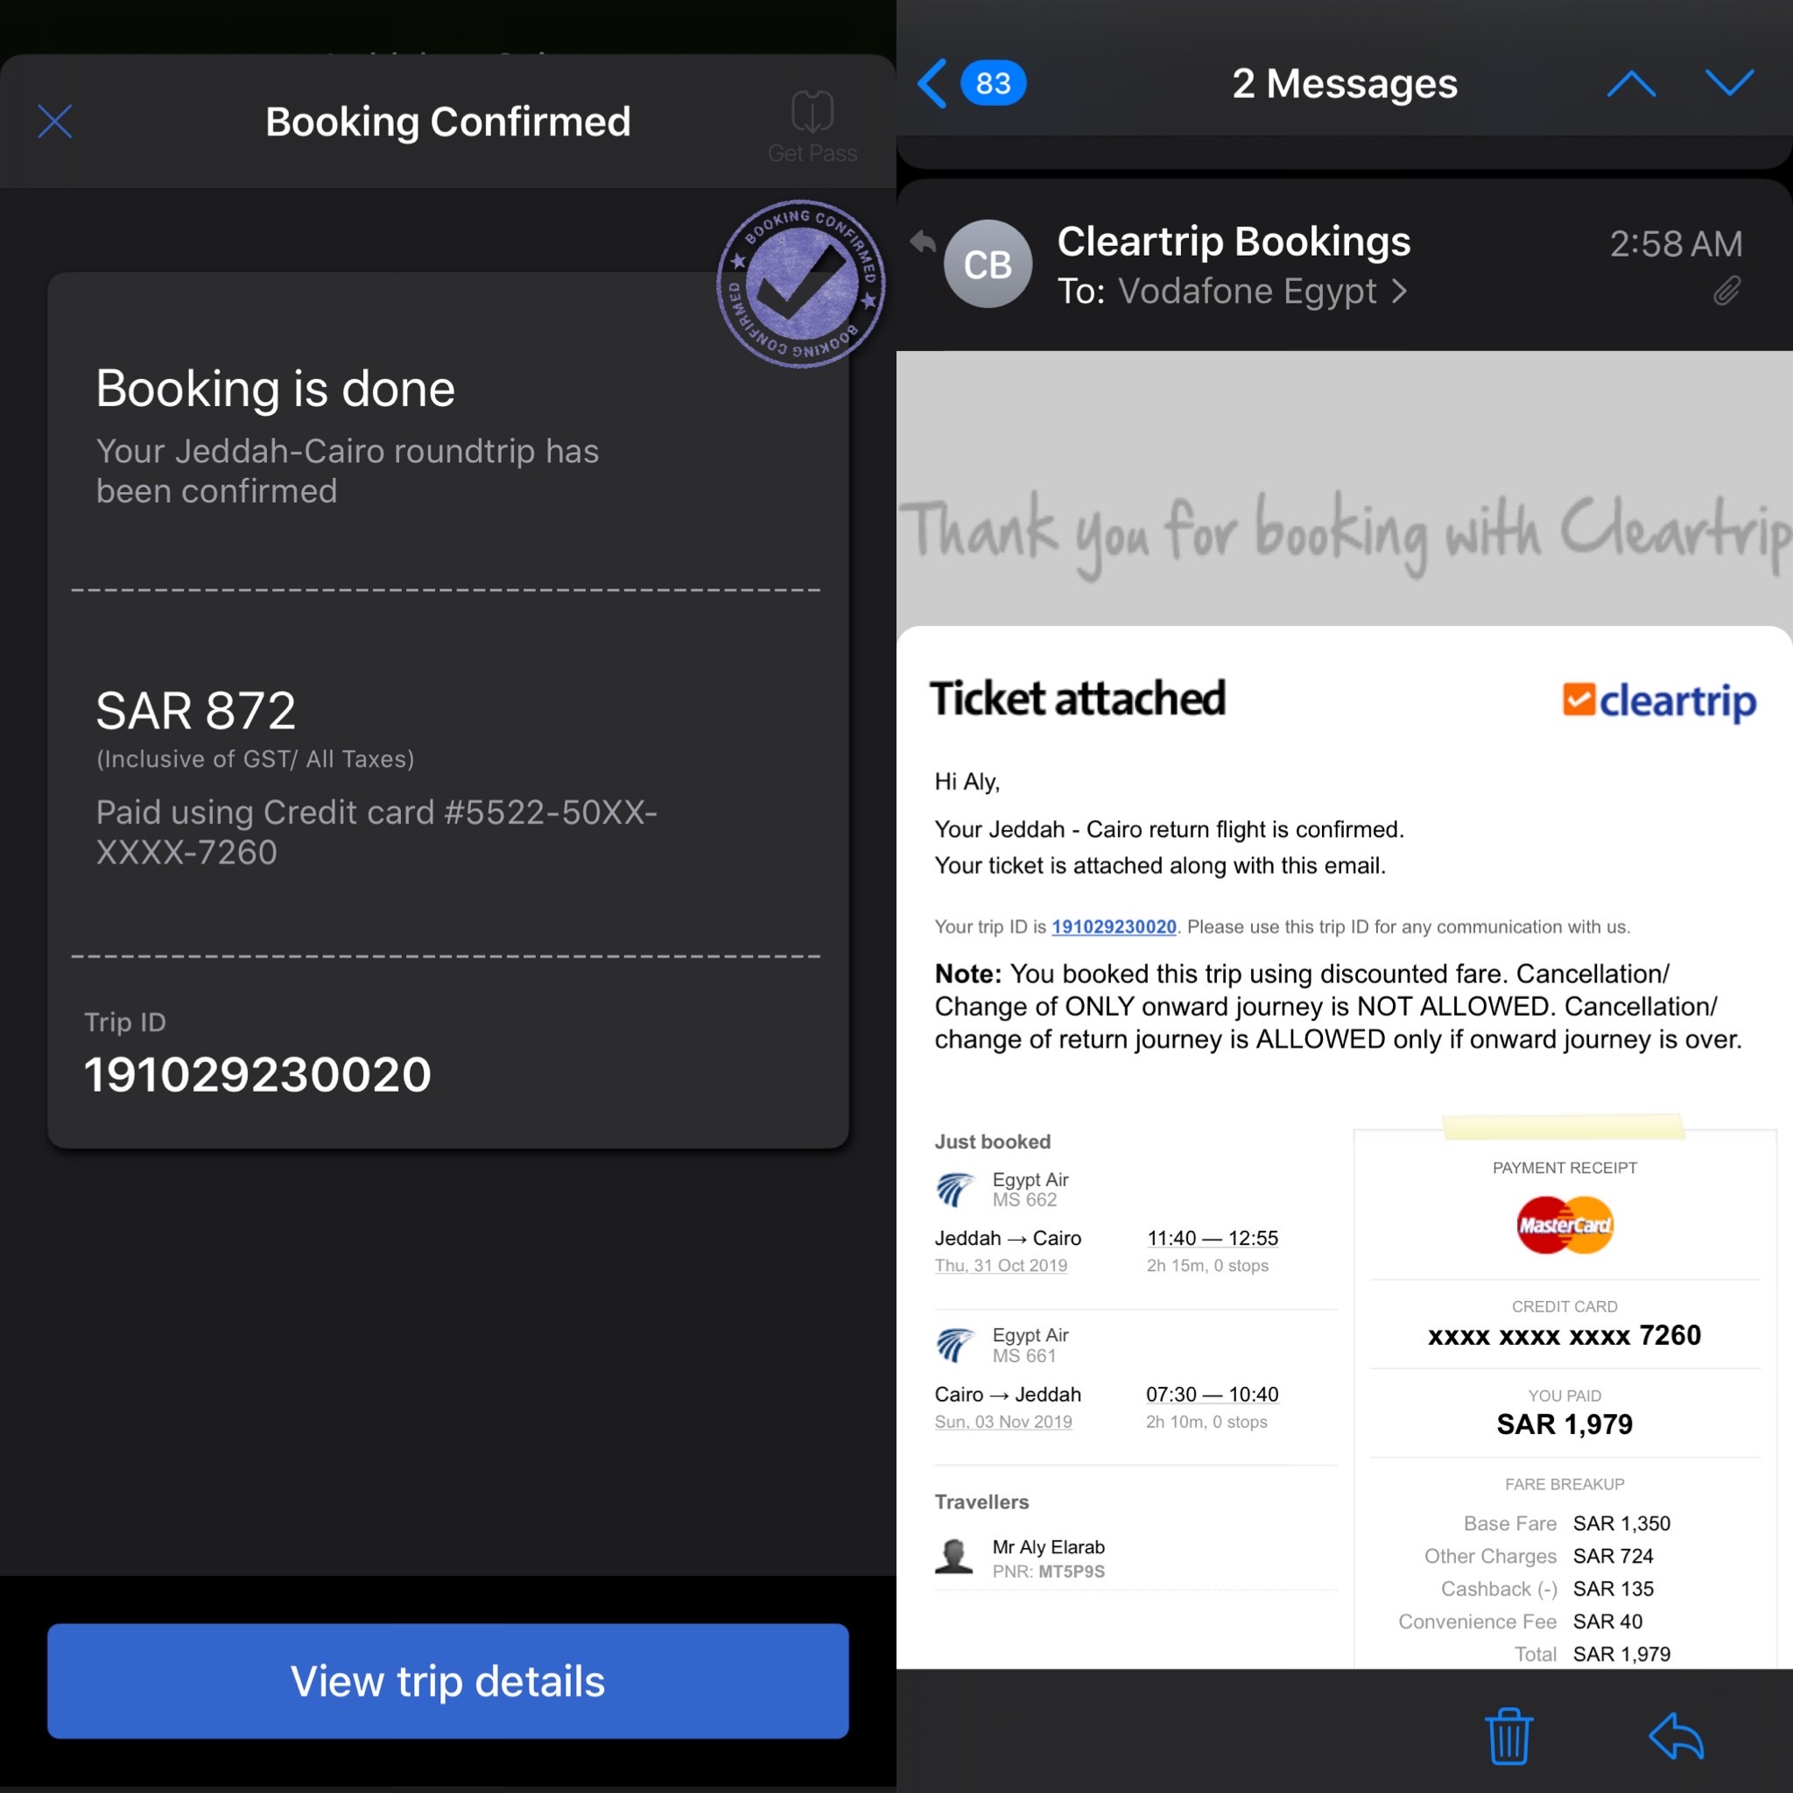The image size is (1793, 1793).
Task: Open the CB sender avatar
Action: point(988,264)
